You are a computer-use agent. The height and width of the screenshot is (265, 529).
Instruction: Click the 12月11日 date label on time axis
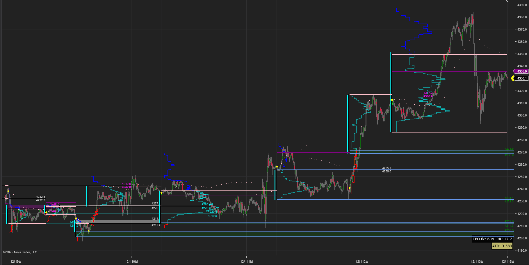click(247, 262)
